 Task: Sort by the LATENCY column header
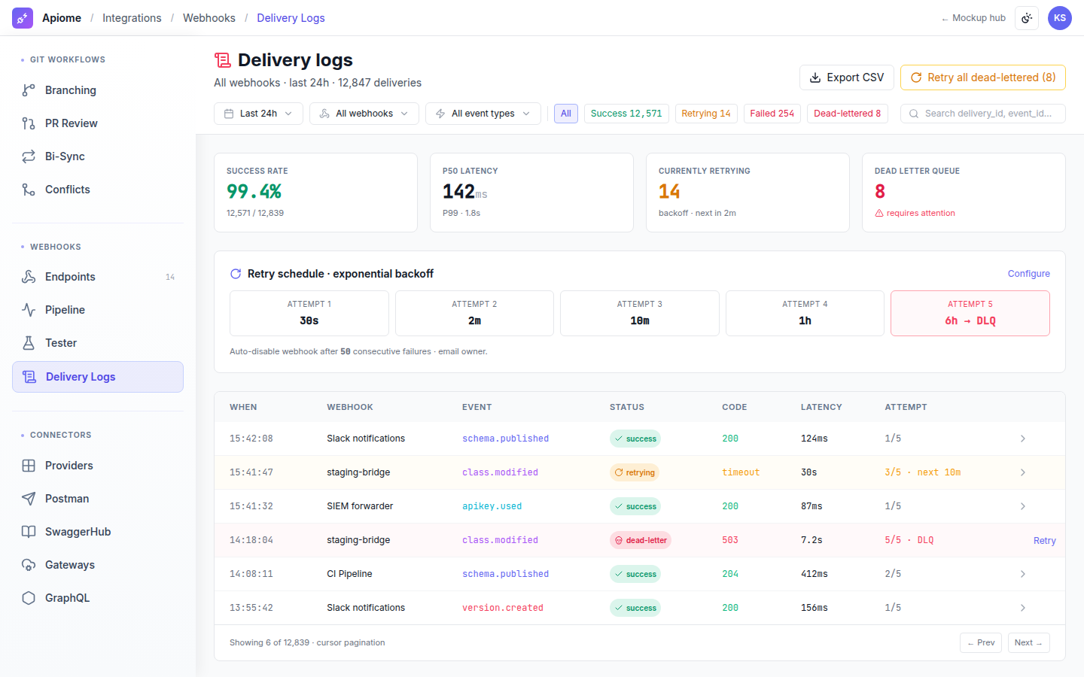(x=821, y=407)
